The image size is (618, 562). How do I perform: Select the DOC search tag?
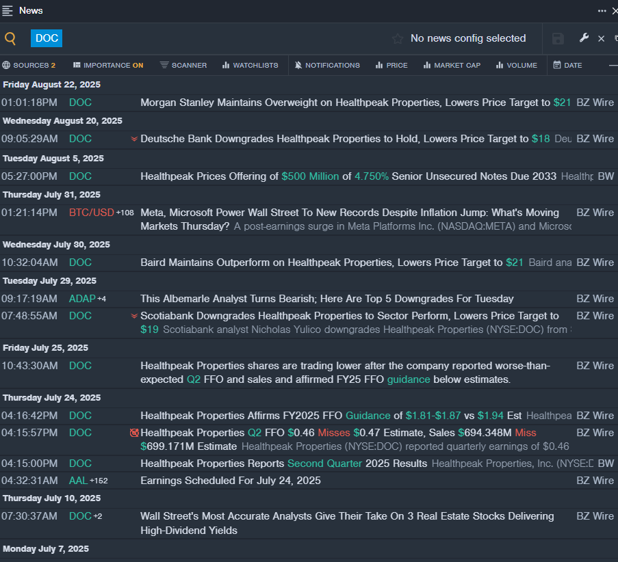[47, 38]
